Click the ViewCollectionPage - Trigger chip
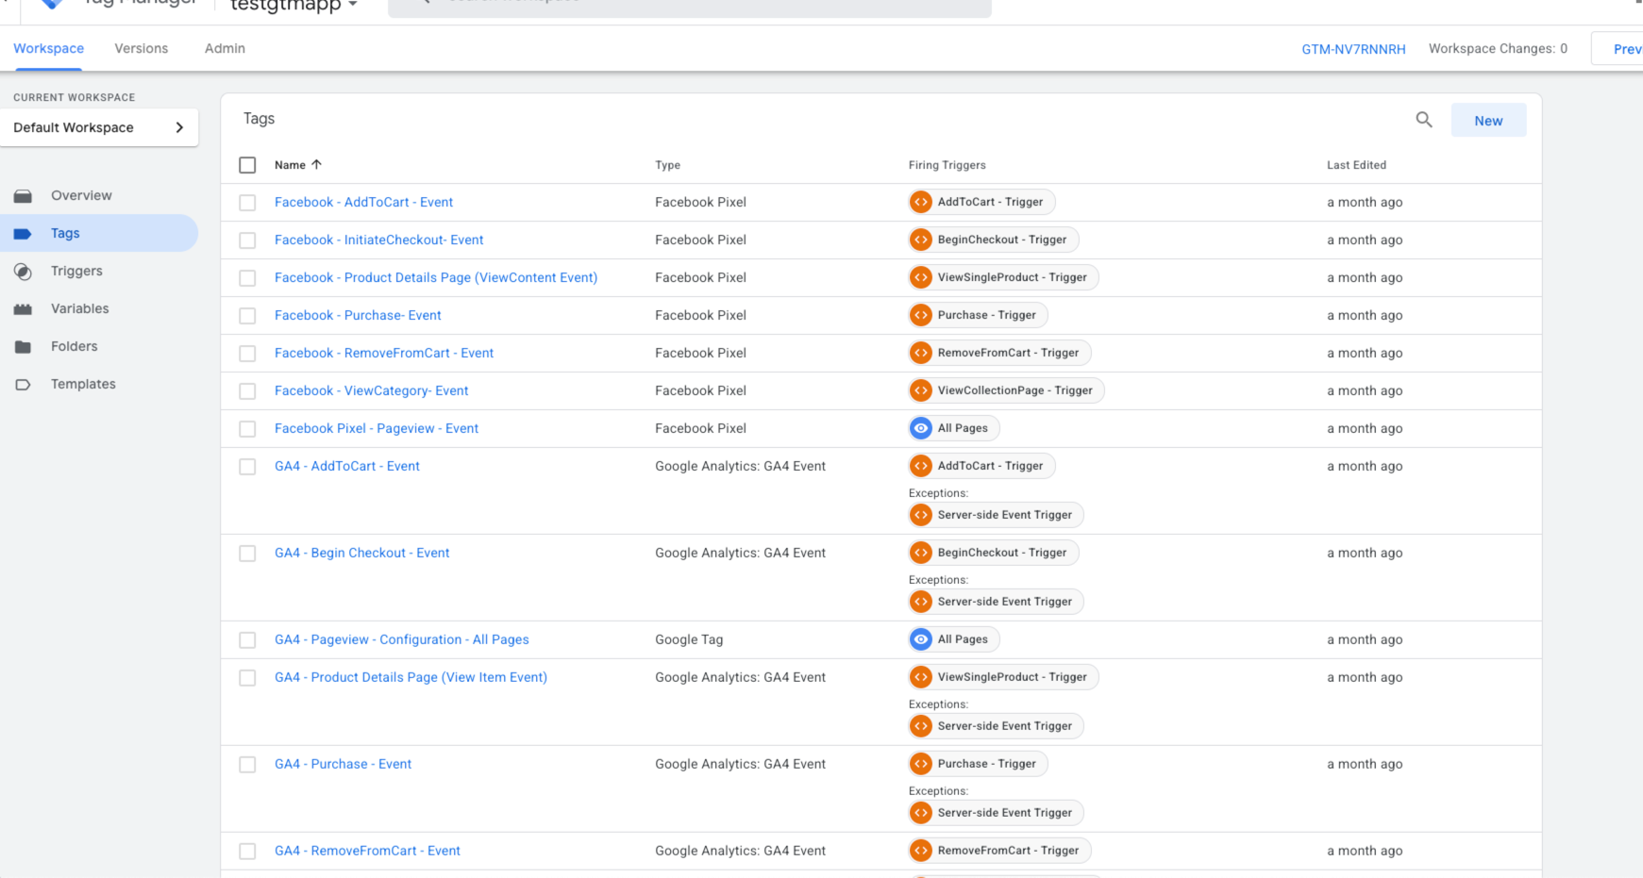 pos(1006,390)
